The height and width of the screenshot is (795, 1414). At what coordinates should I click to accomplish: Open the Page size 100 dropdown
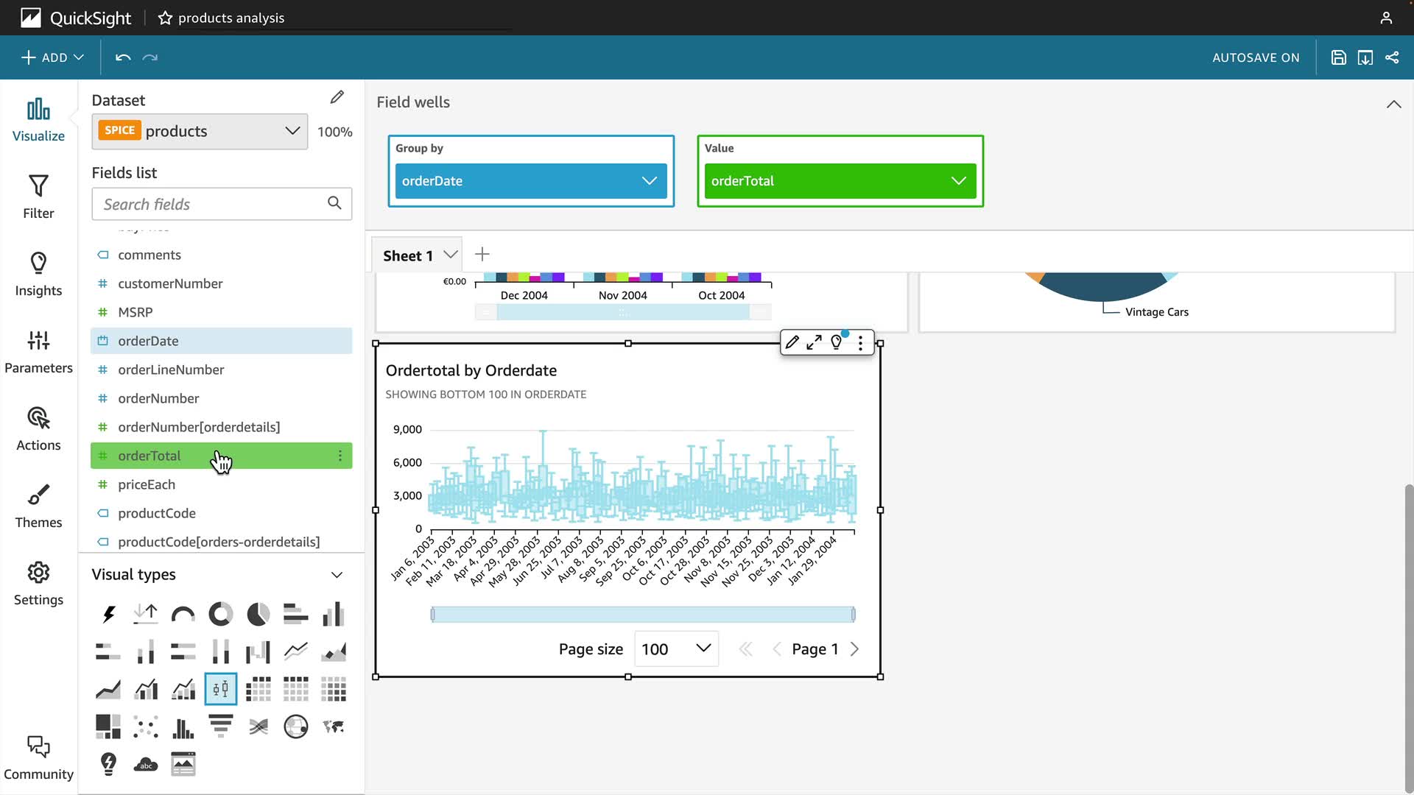(x=675, y=649)
